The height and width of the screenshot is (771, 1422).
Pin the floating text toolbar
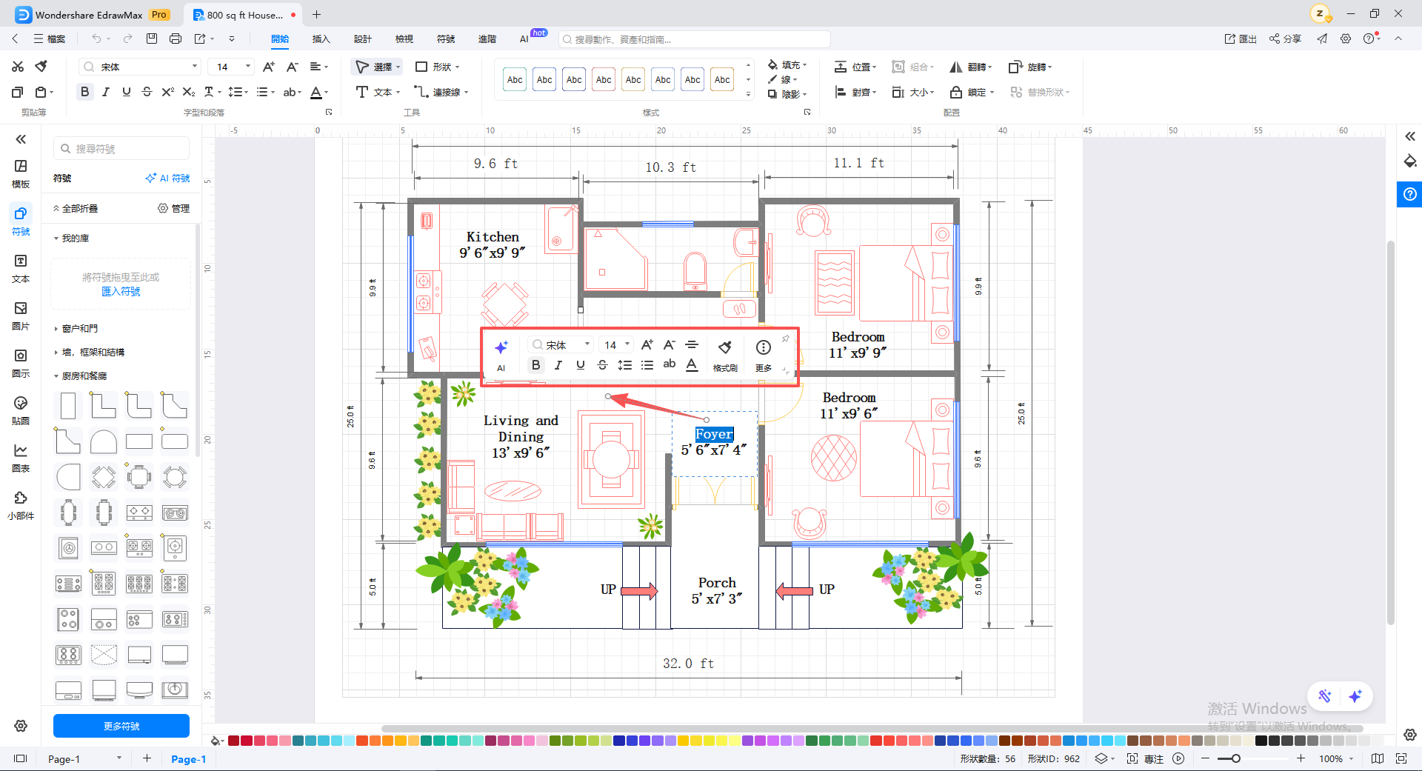(786, 339)
